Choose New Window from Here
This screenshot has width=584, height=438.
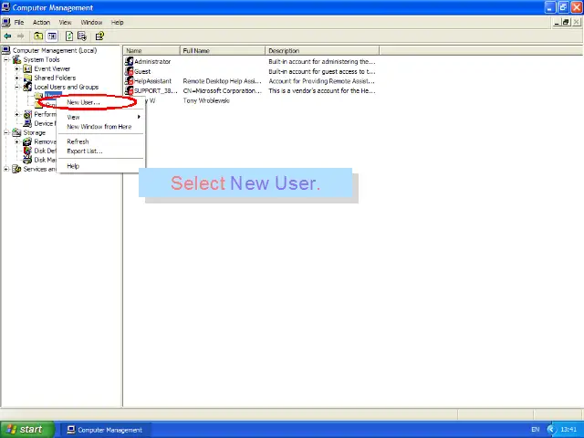pos(100,127)
